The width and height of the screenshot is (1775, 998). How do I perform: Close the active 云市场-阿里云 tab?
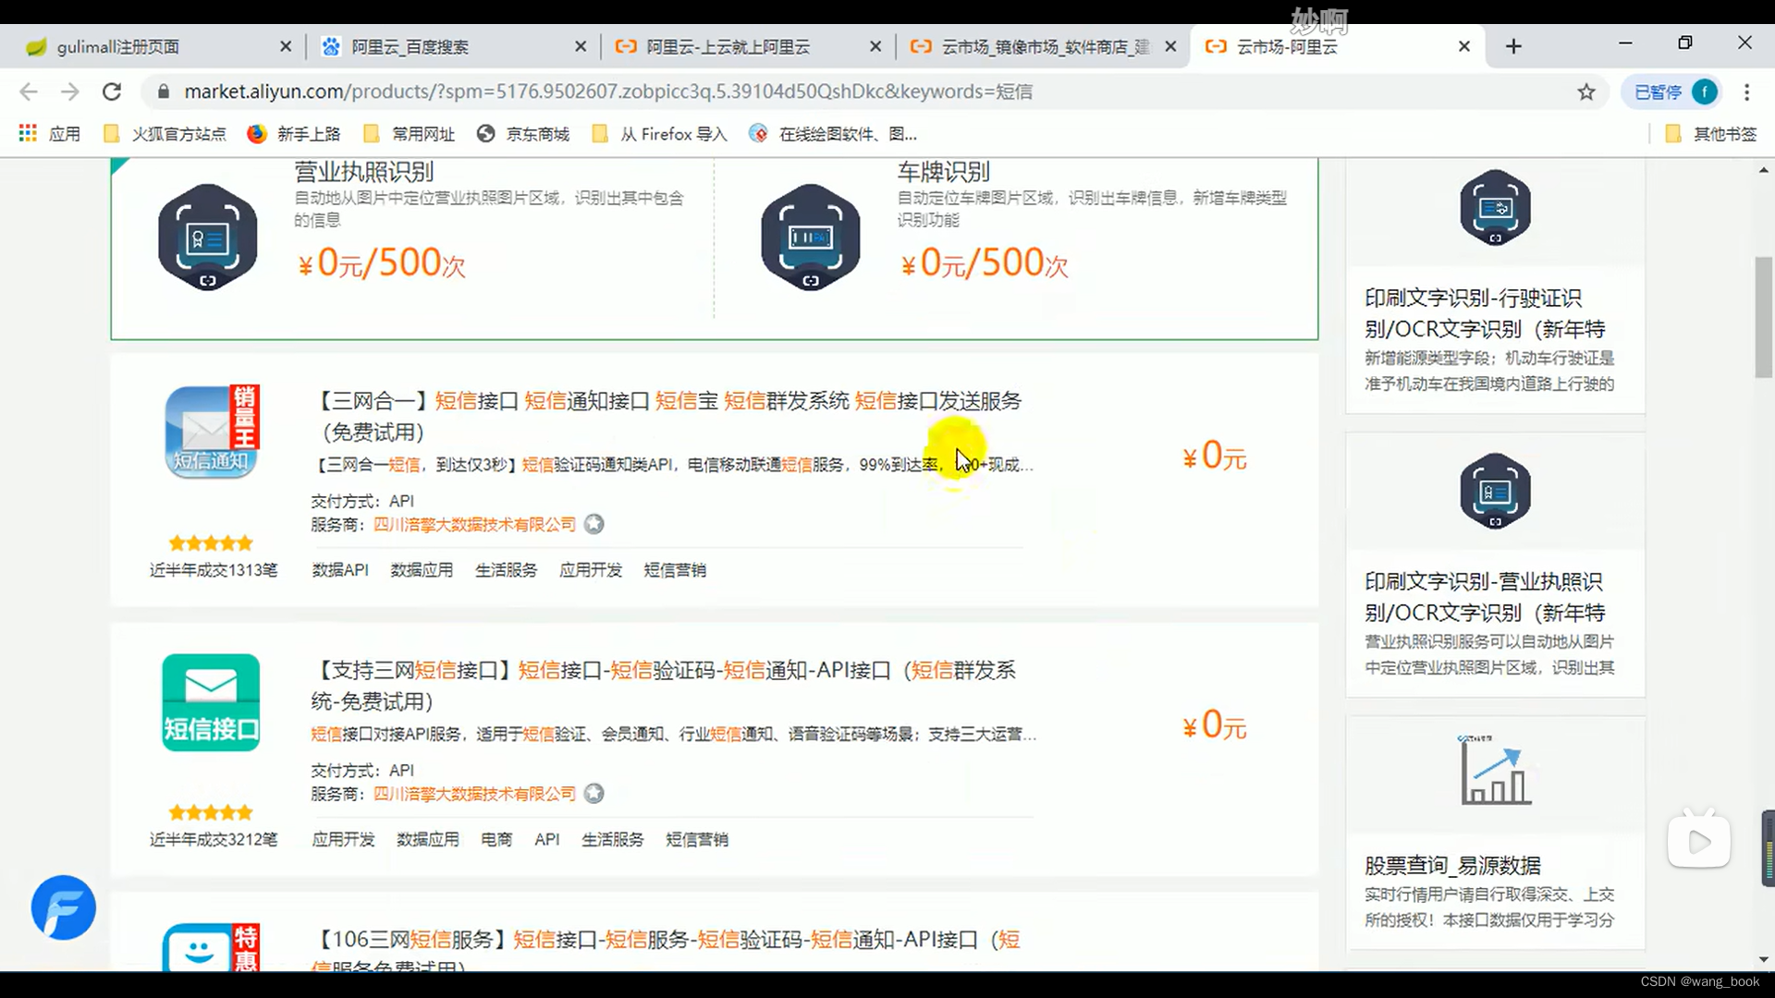tap(1464, 46)
